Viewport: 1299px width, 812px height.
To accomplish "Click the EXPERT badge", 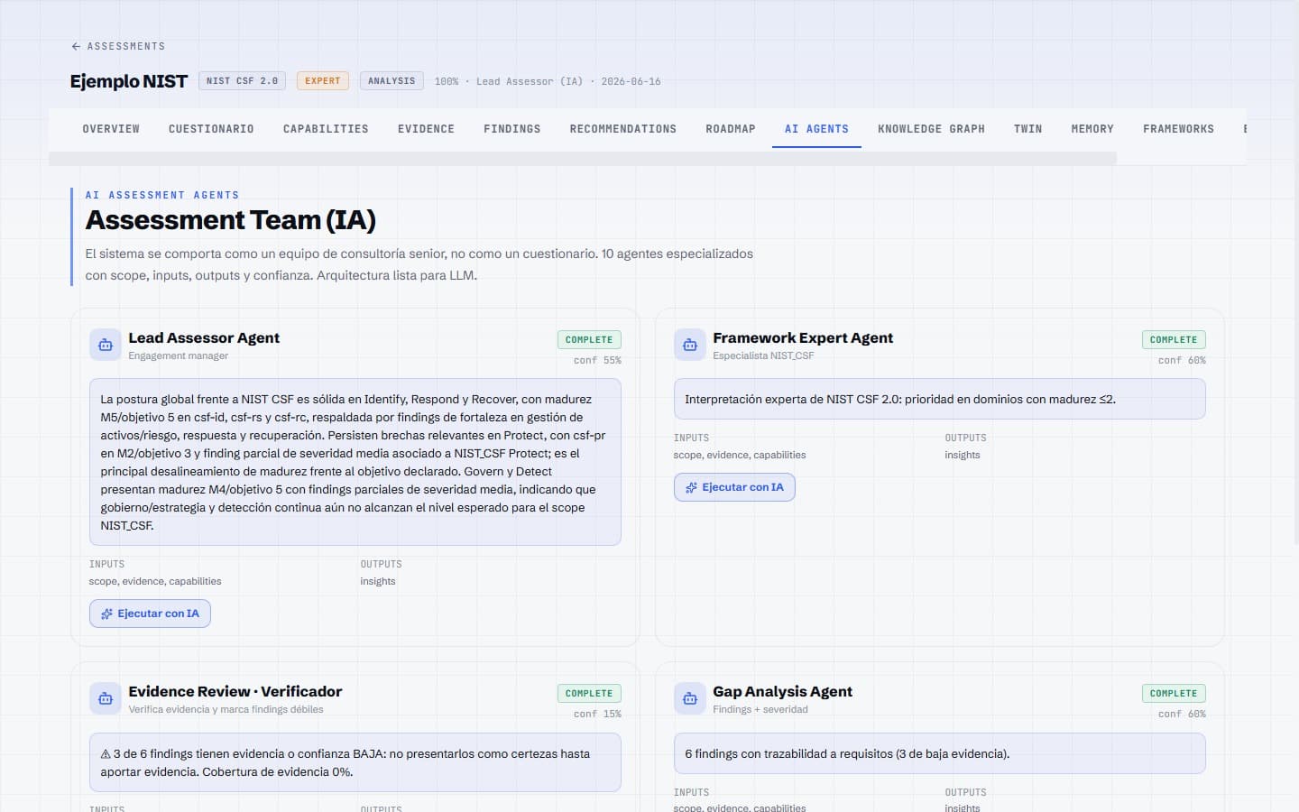I will click(x=323, y=81).
